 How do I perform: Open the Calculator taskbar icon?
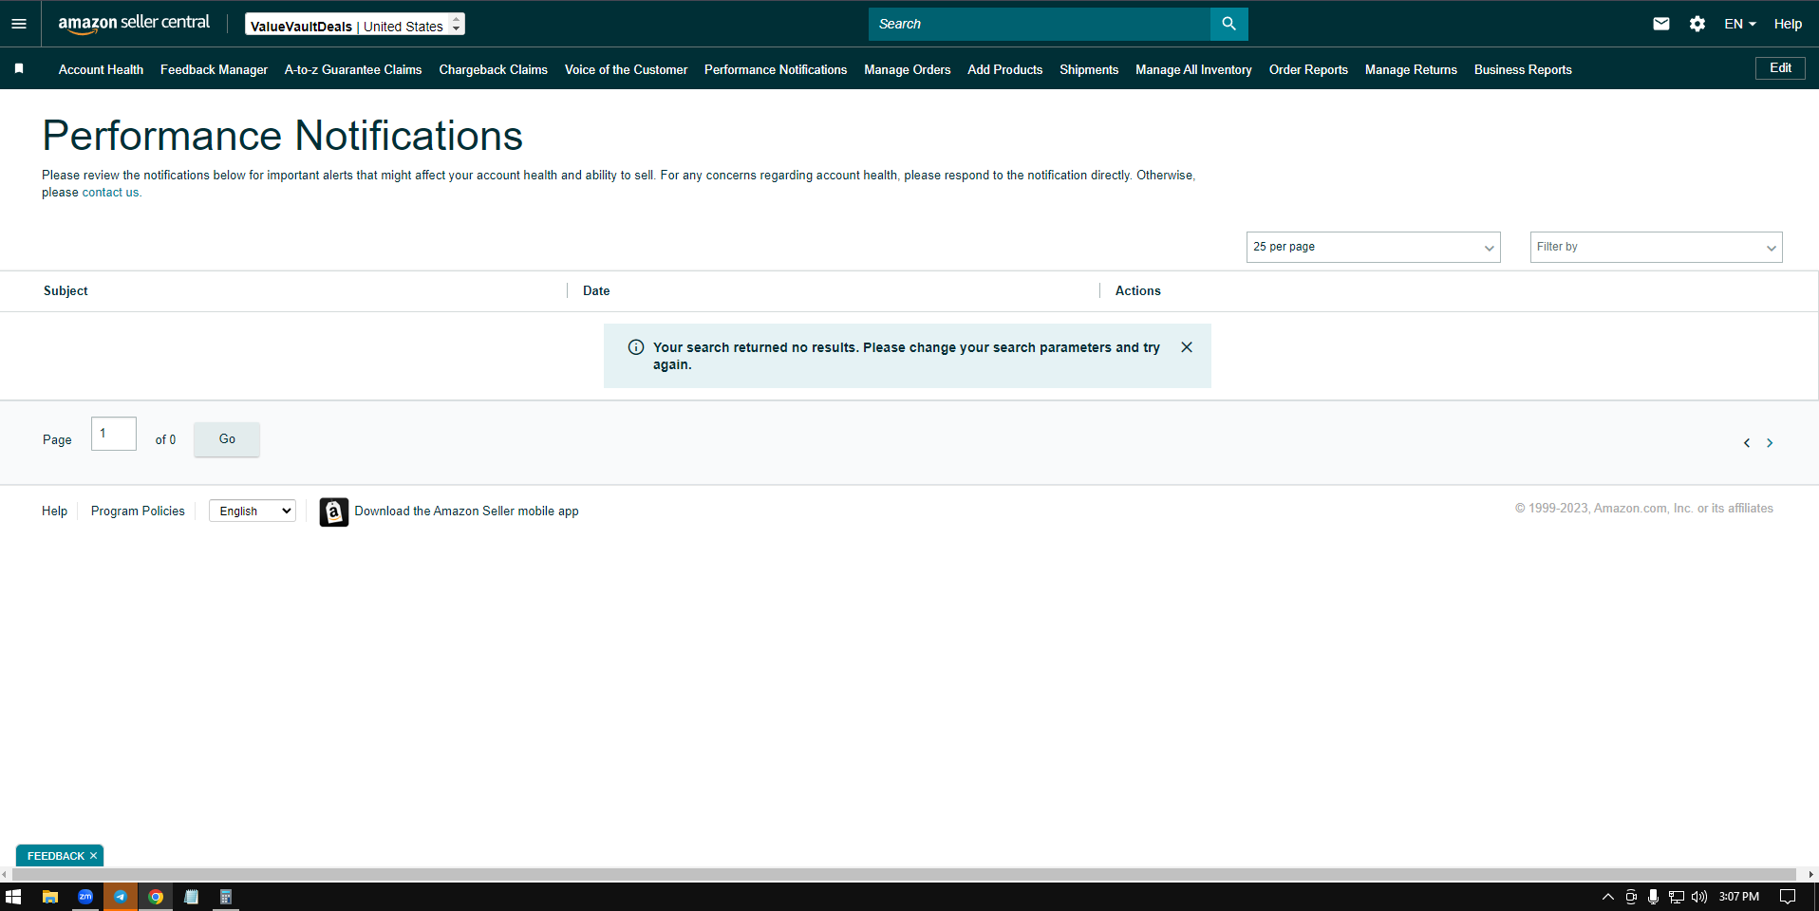tap(226, 897)
